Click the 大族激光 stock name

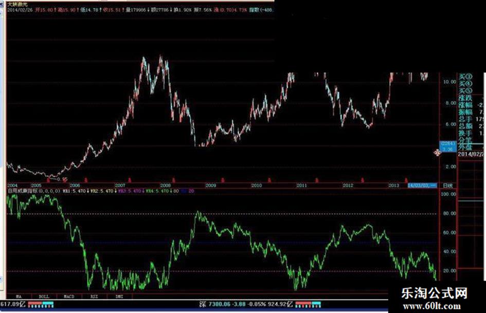(x=17, y=4)
